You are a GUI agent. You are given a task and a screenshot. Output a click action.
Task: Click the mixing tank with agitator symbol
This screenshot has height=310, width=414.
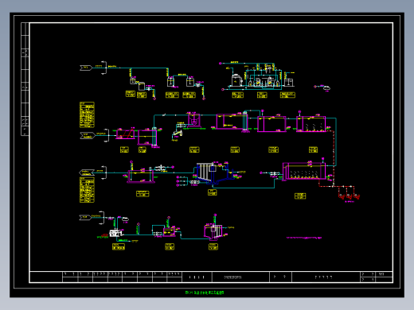click(194, 119)
